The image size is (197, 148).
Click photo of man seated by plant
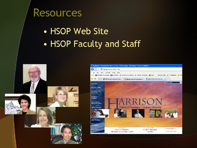pyautogui.click(x=66, y=133)
